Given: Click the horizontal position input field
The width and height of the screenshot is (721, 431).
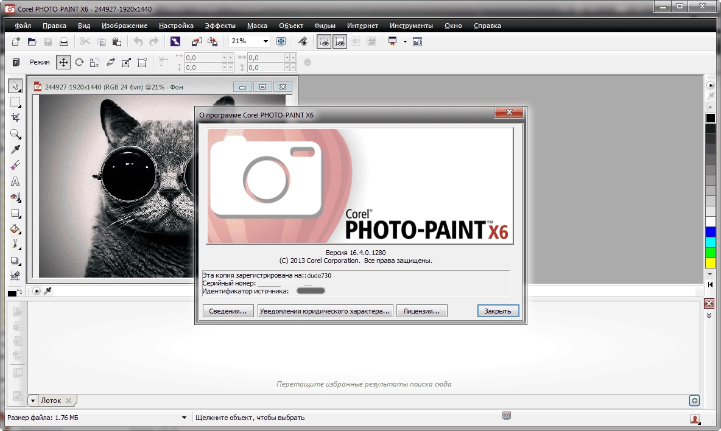Looking at the screenshot, I should 203,57.
